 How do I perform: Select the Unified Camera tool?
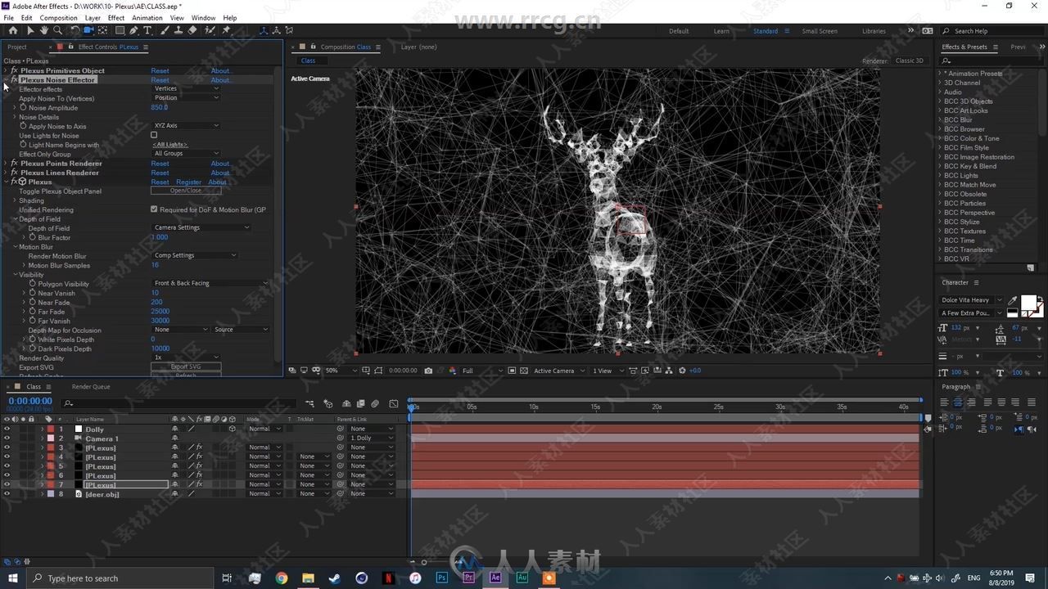click(x=88, y=30)
